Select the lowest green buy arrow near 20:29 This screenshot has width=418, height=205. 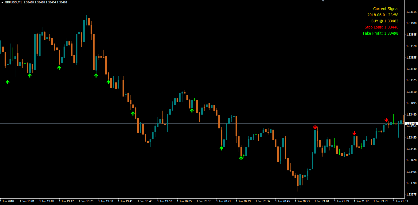(x=241, y=158)
